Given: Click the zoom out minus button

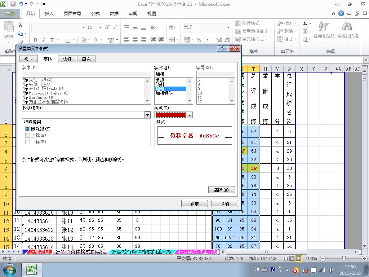Looking at the screenshot, I should point(323,258).
